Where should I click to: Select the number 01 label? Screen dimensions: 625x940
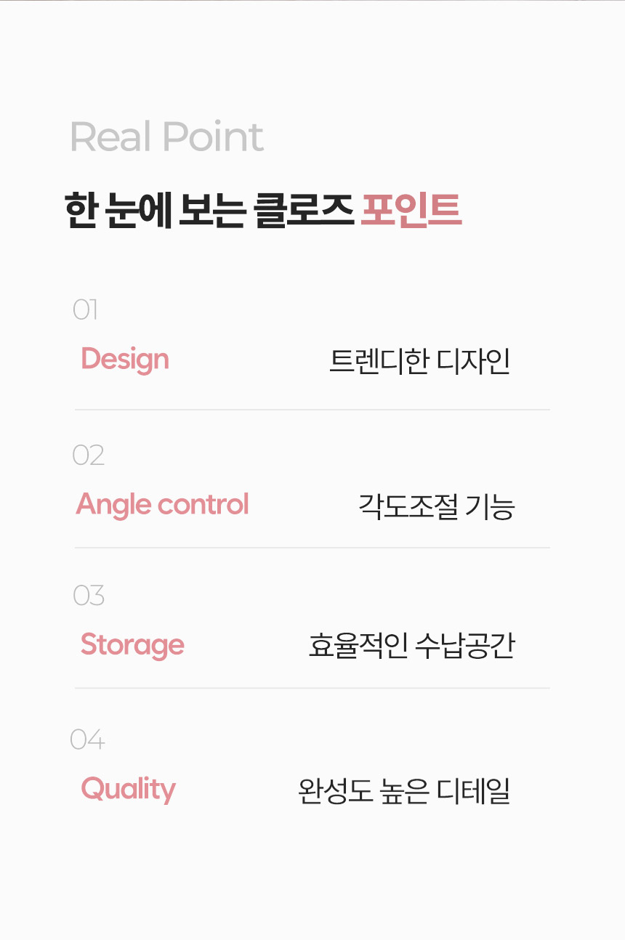(x=85, y=310)
